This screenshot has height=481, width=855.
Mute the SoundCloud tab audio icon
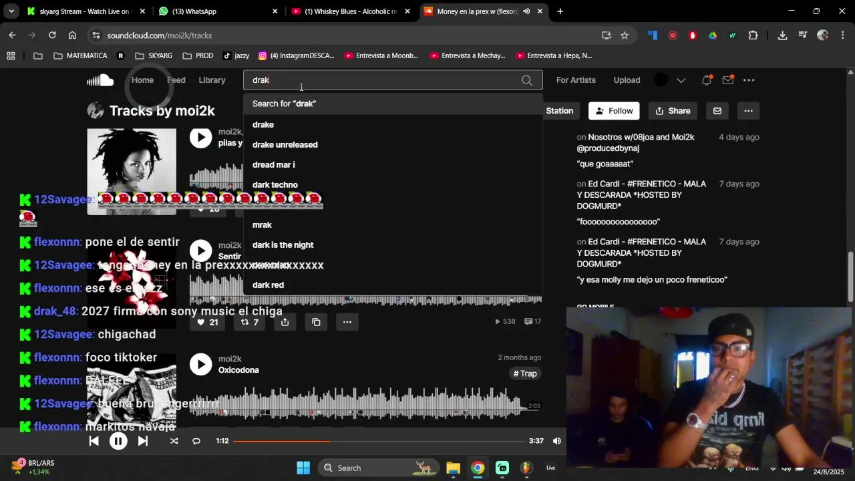click(x=526, y=11)
